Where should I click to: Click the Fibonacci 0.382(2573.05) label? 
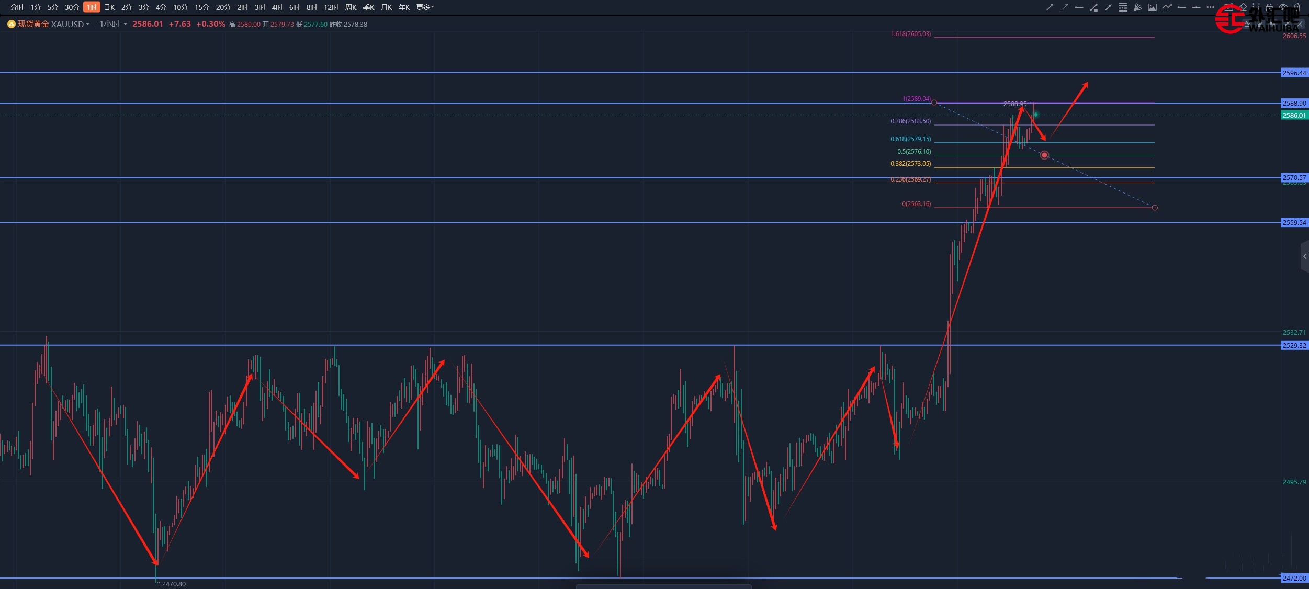point(911,164)
